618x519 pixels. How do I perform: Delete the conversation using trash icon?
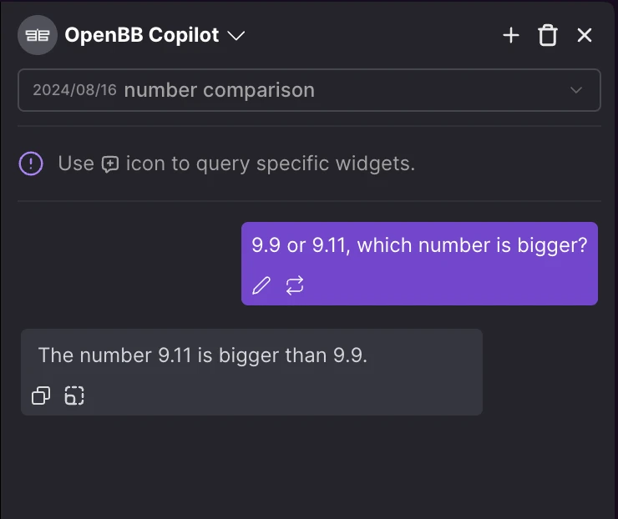(548, 35)
